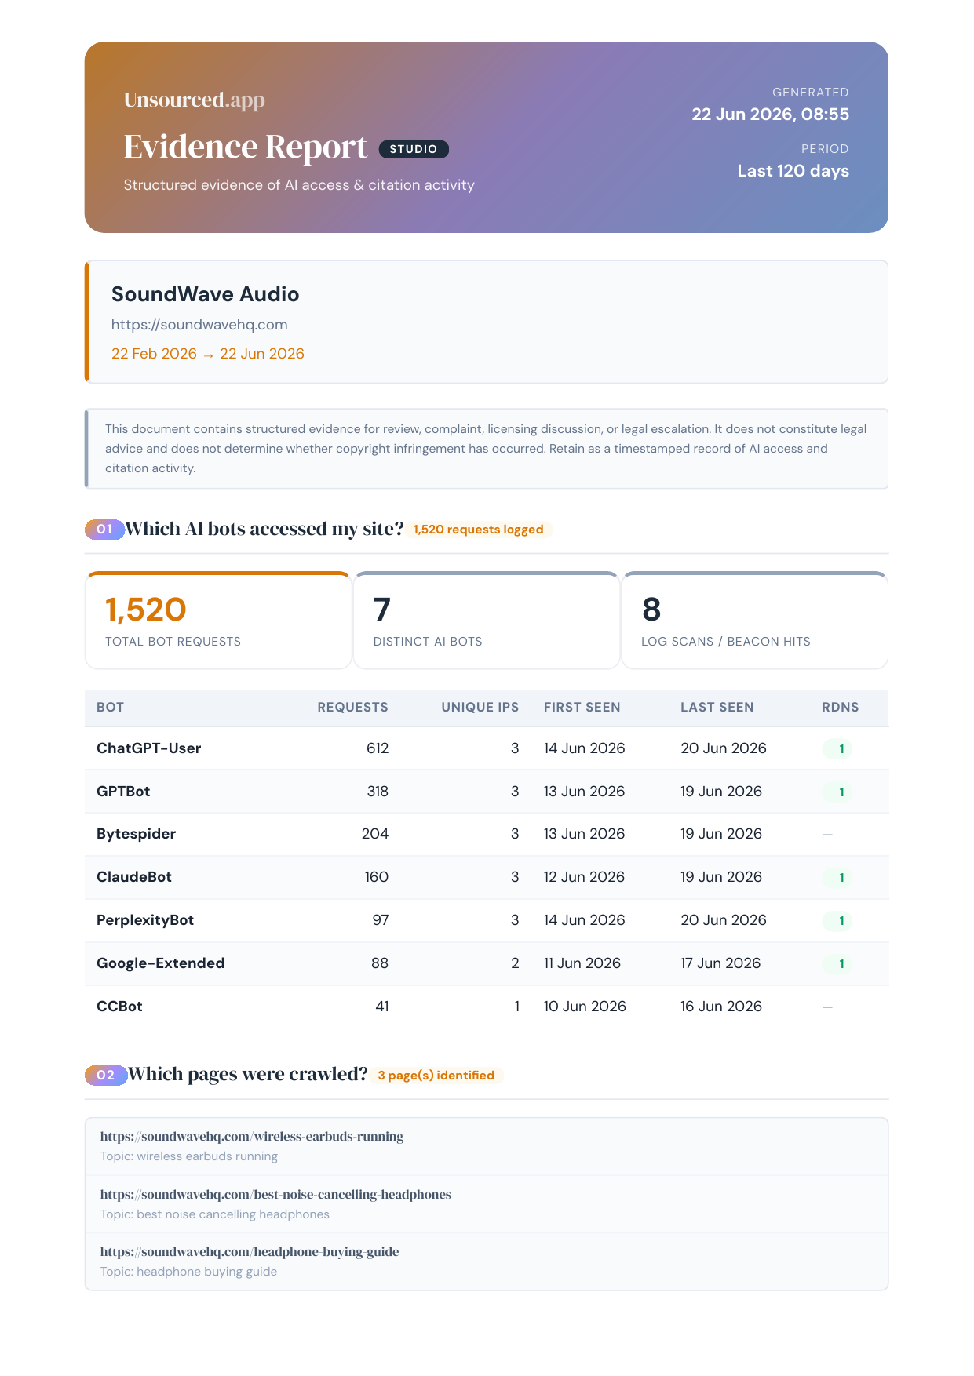Click the 01 section number badge

(104, 530)
